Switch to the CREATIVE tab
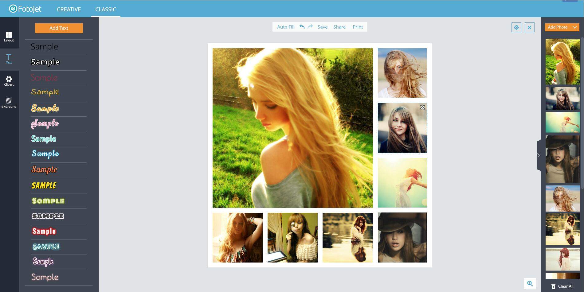This screenshot has width=584, height=292. [69, 9]
